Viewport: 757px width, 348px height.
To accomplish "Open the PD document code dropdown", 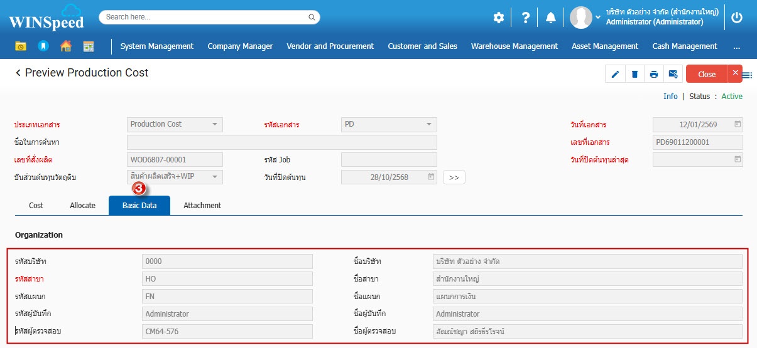I will pos(428,124).
